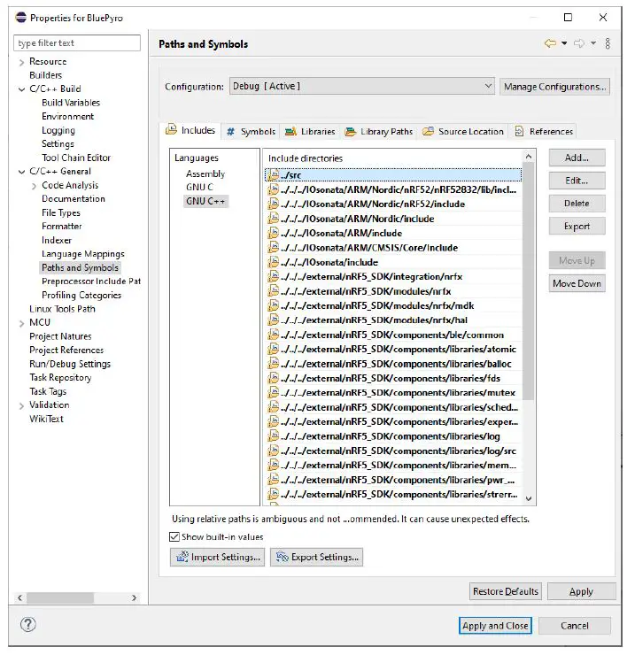Click folder icon of libraries/log/src entry
Screen dimensions: 635x655
coord(273,451)
